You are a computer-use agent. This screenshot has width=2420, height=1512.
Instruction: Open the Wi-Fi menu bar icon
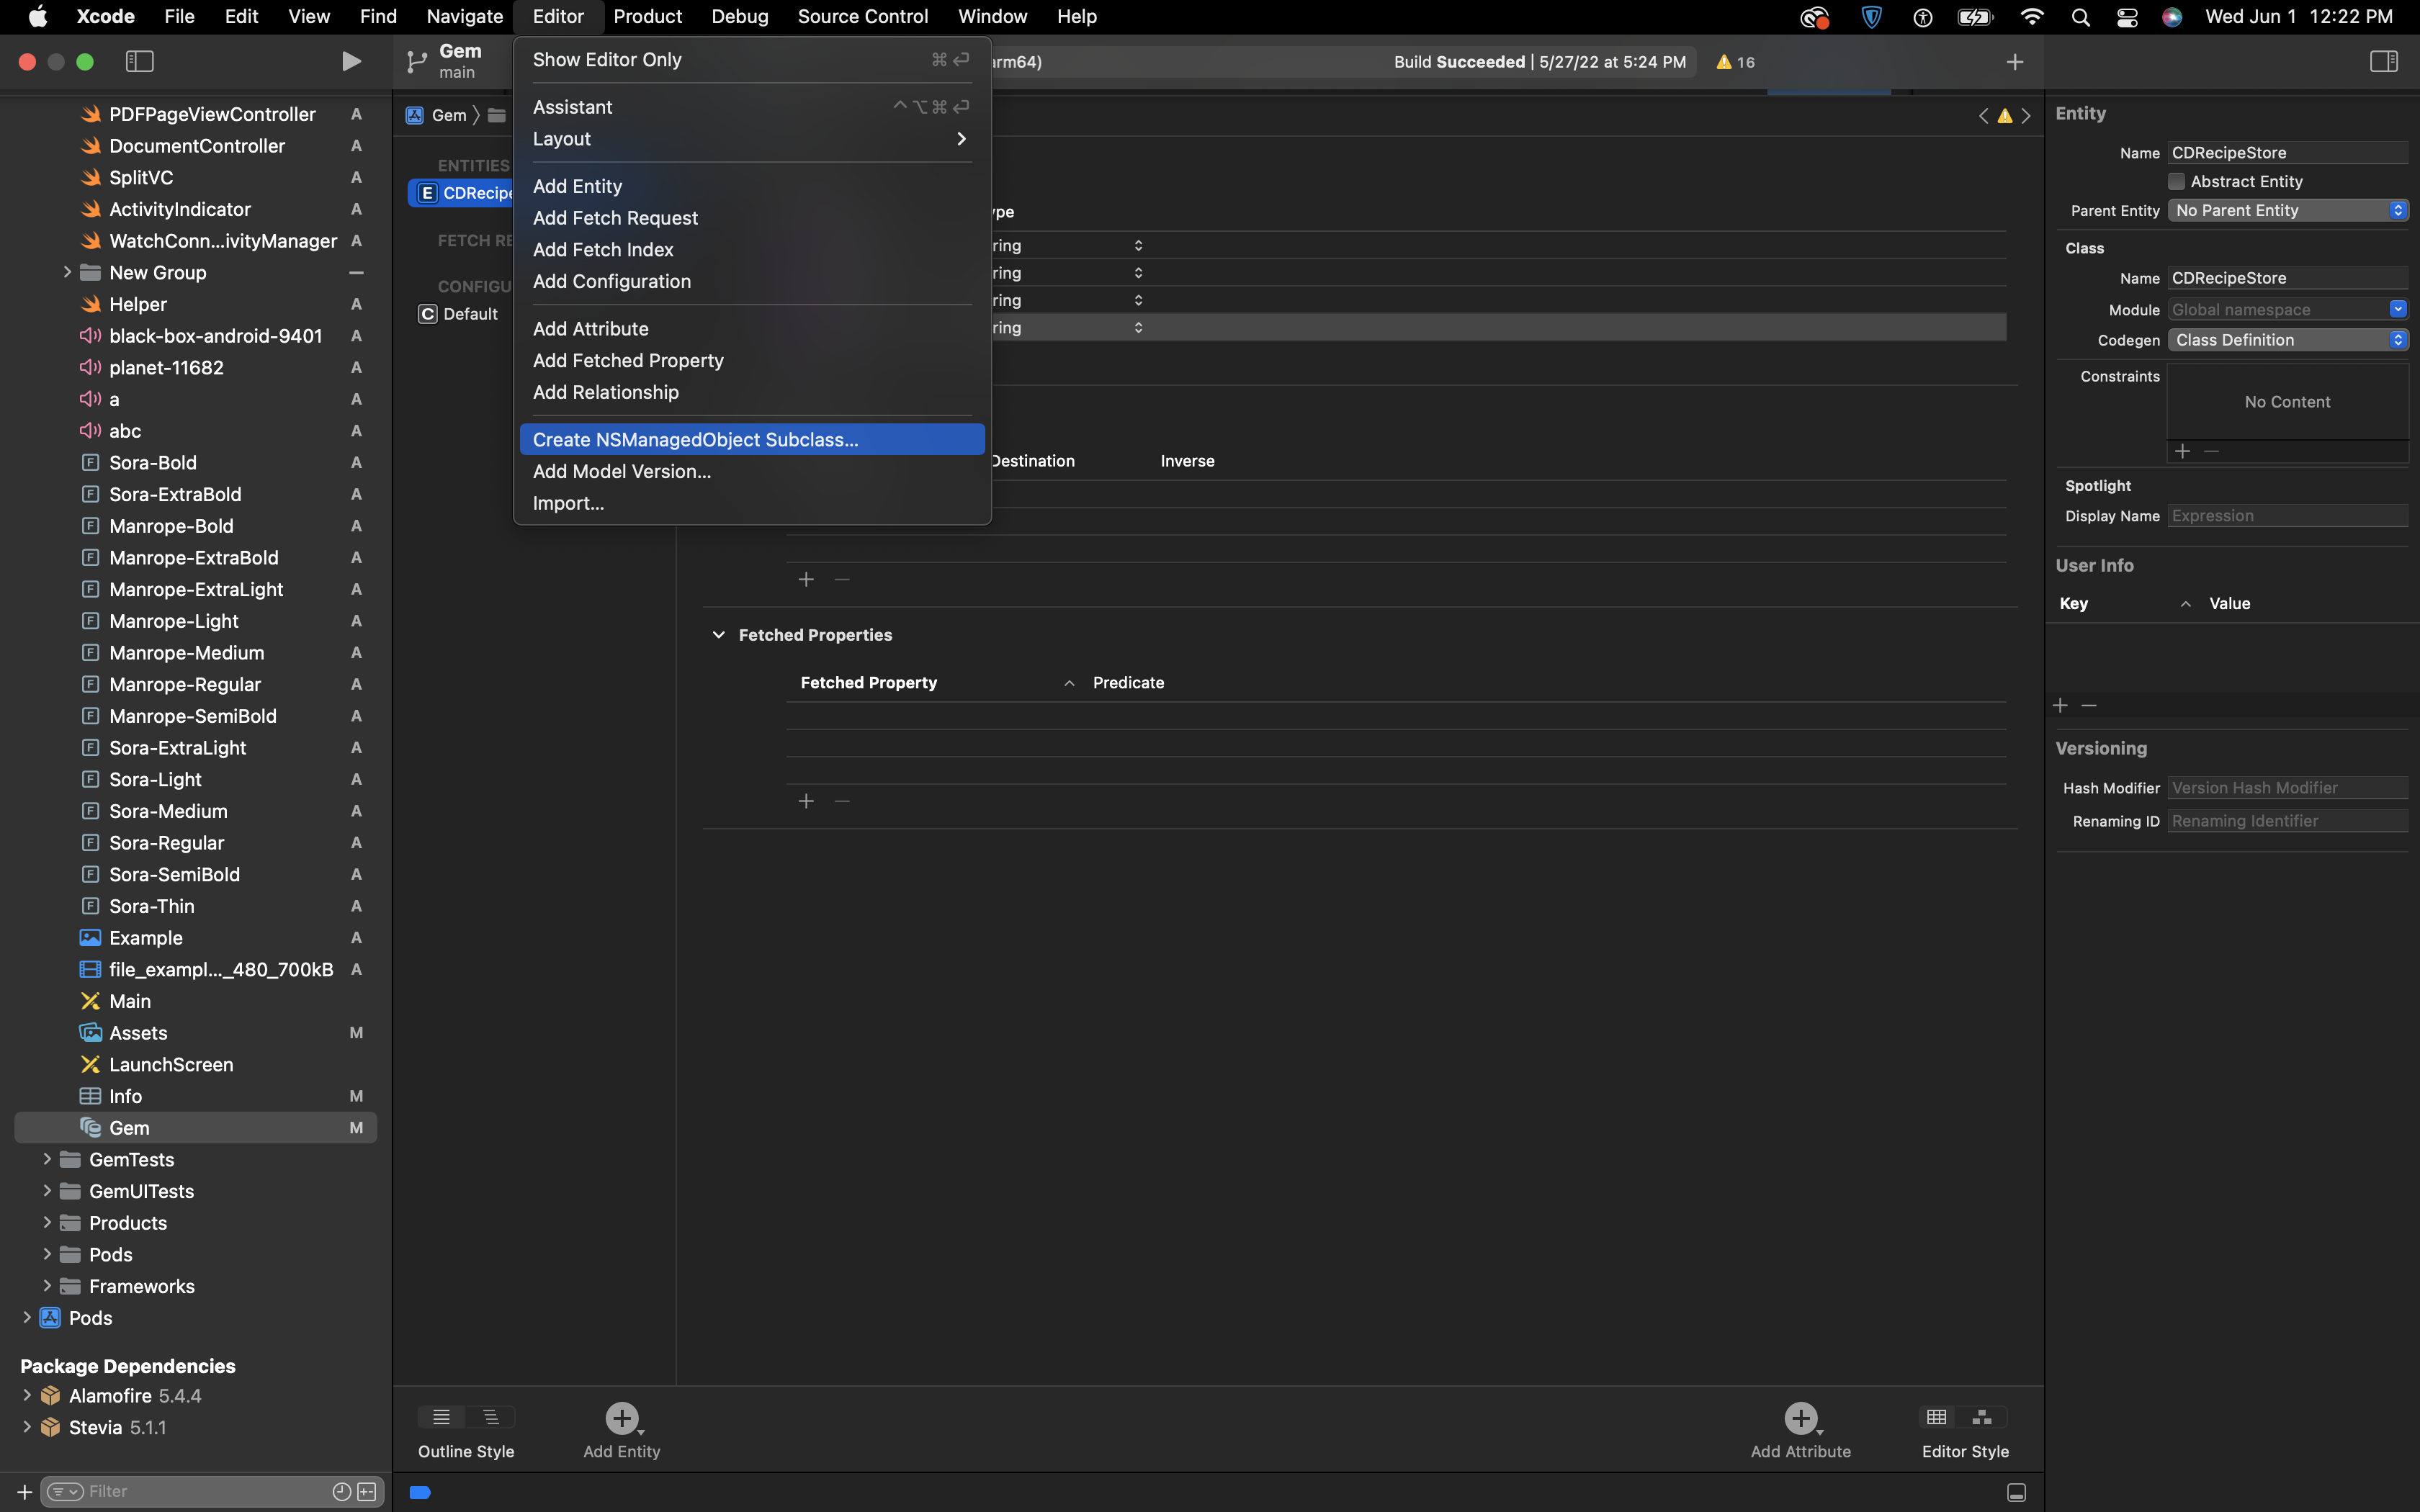[x=2031, y=17]
